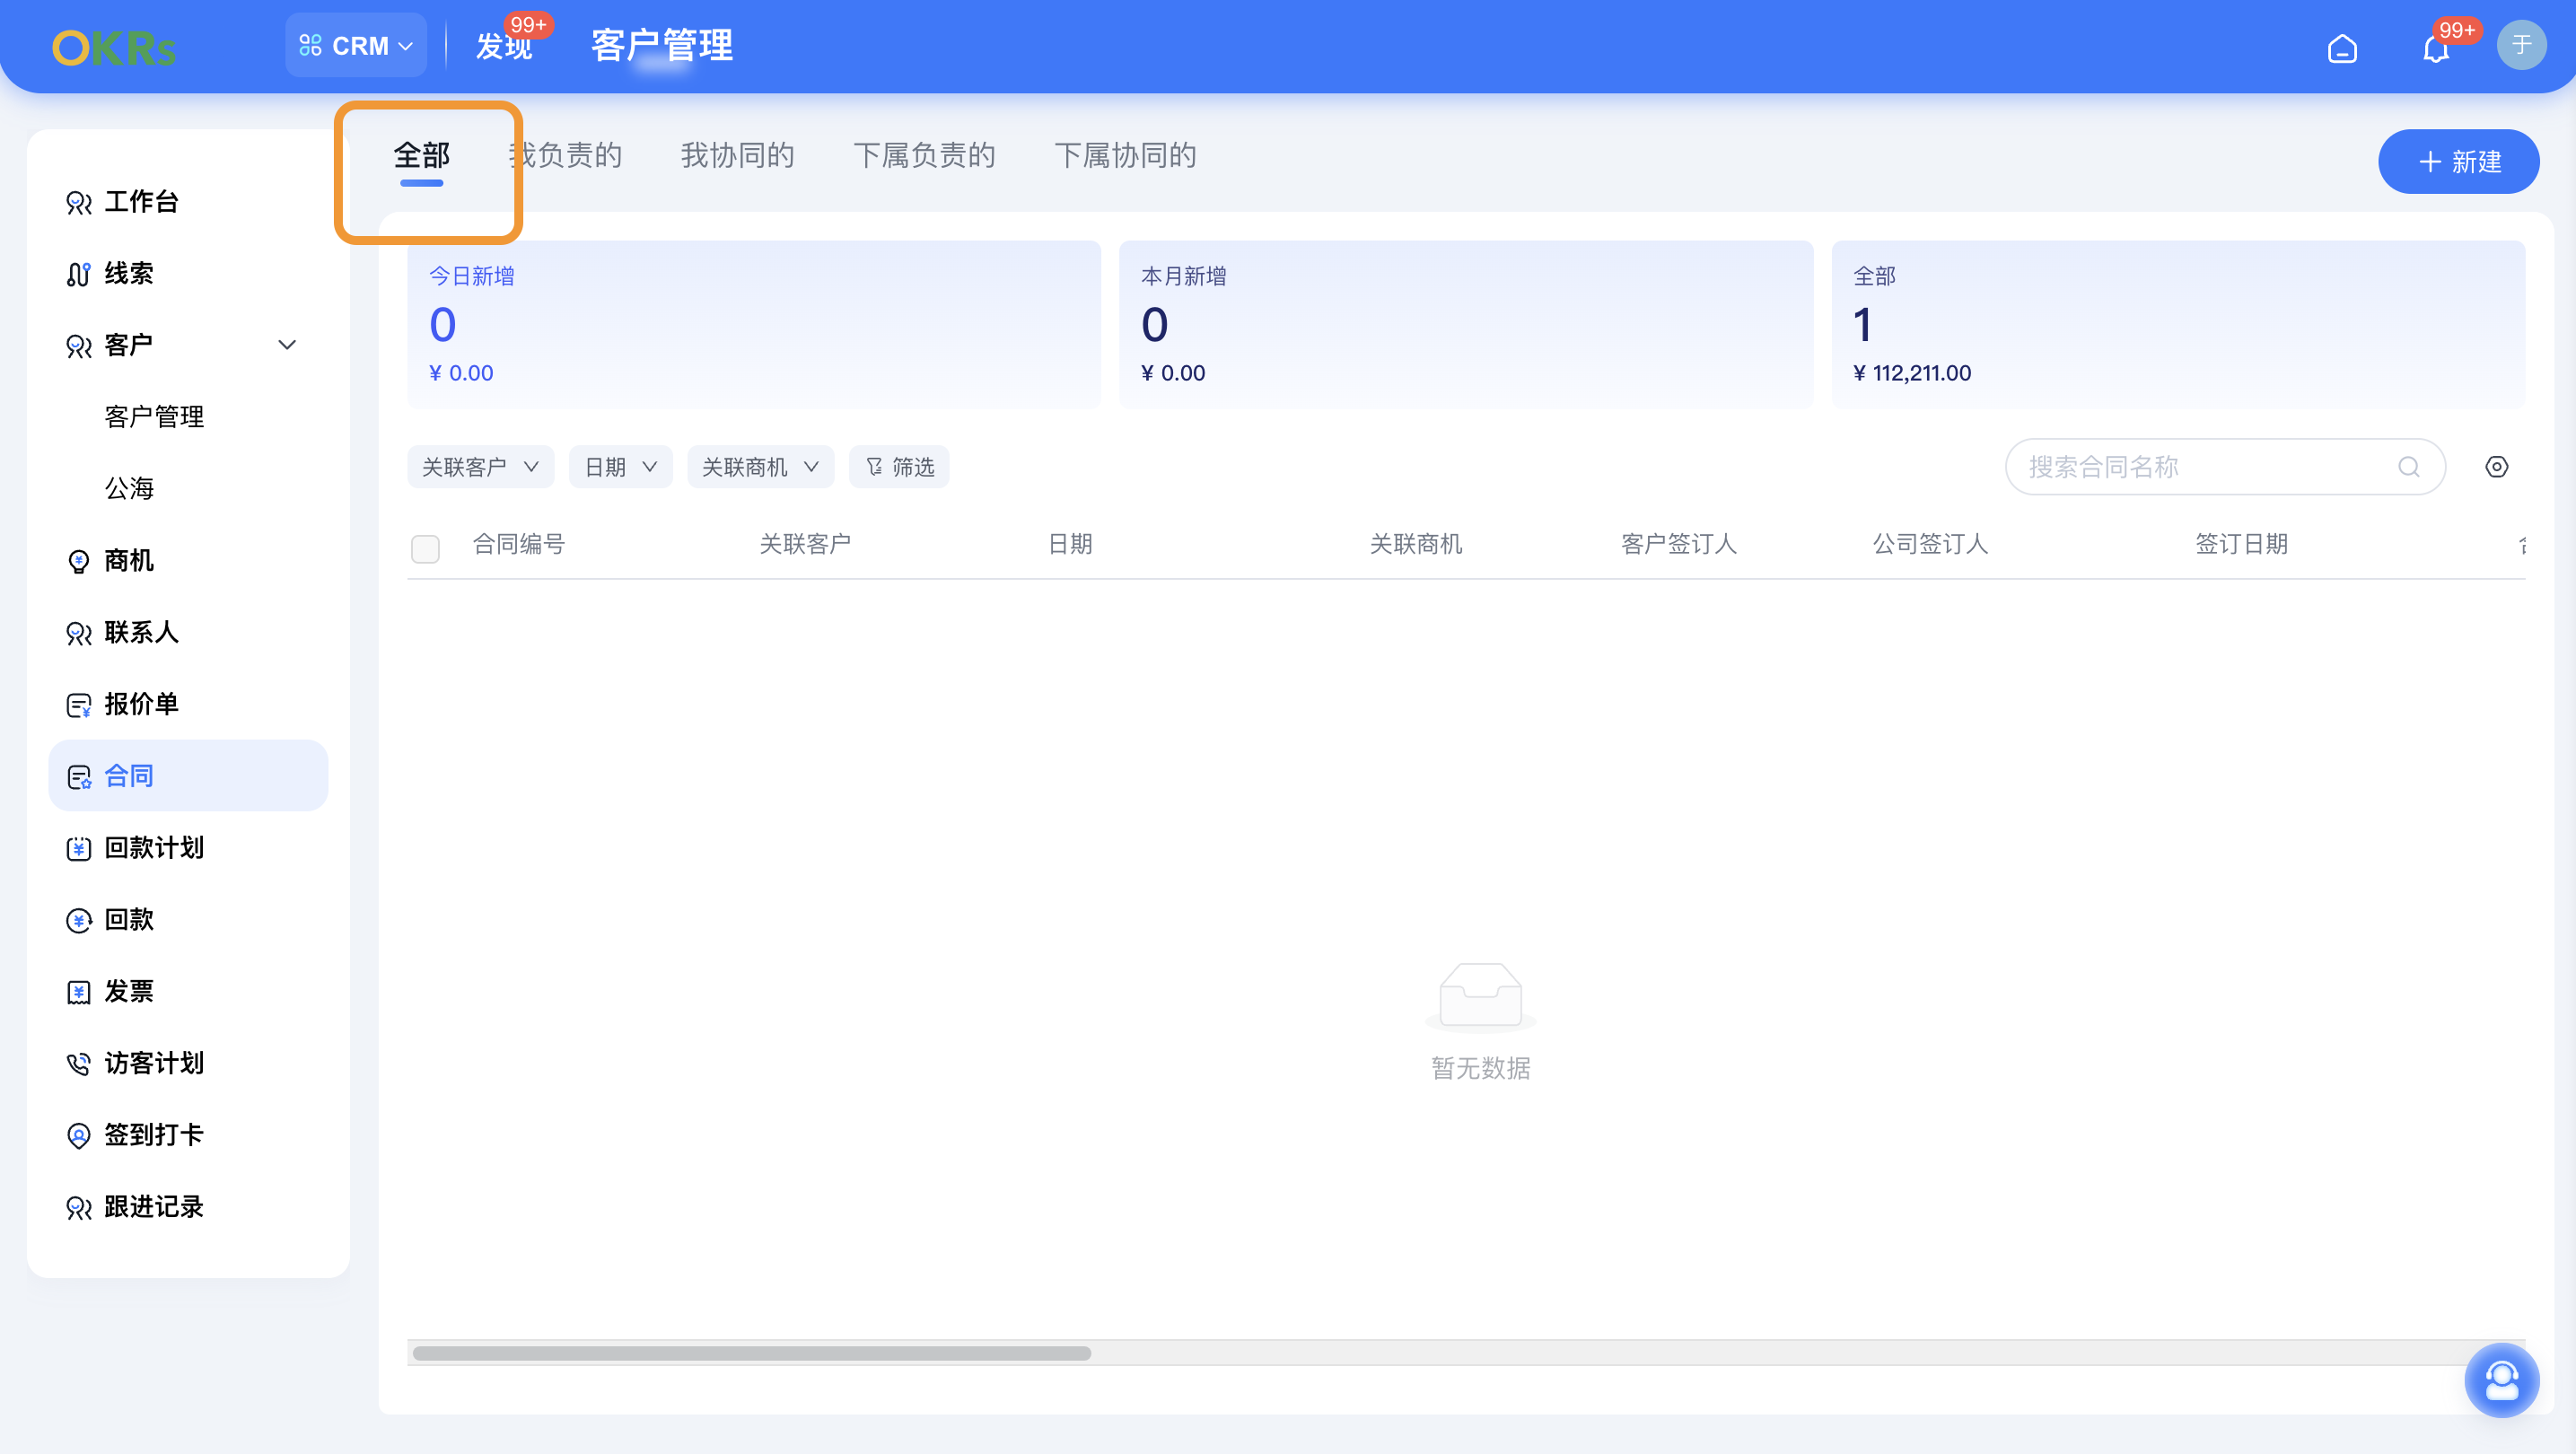Select the 本月新增 summary card
2576x1454 pixels.
click(1466, 324)
